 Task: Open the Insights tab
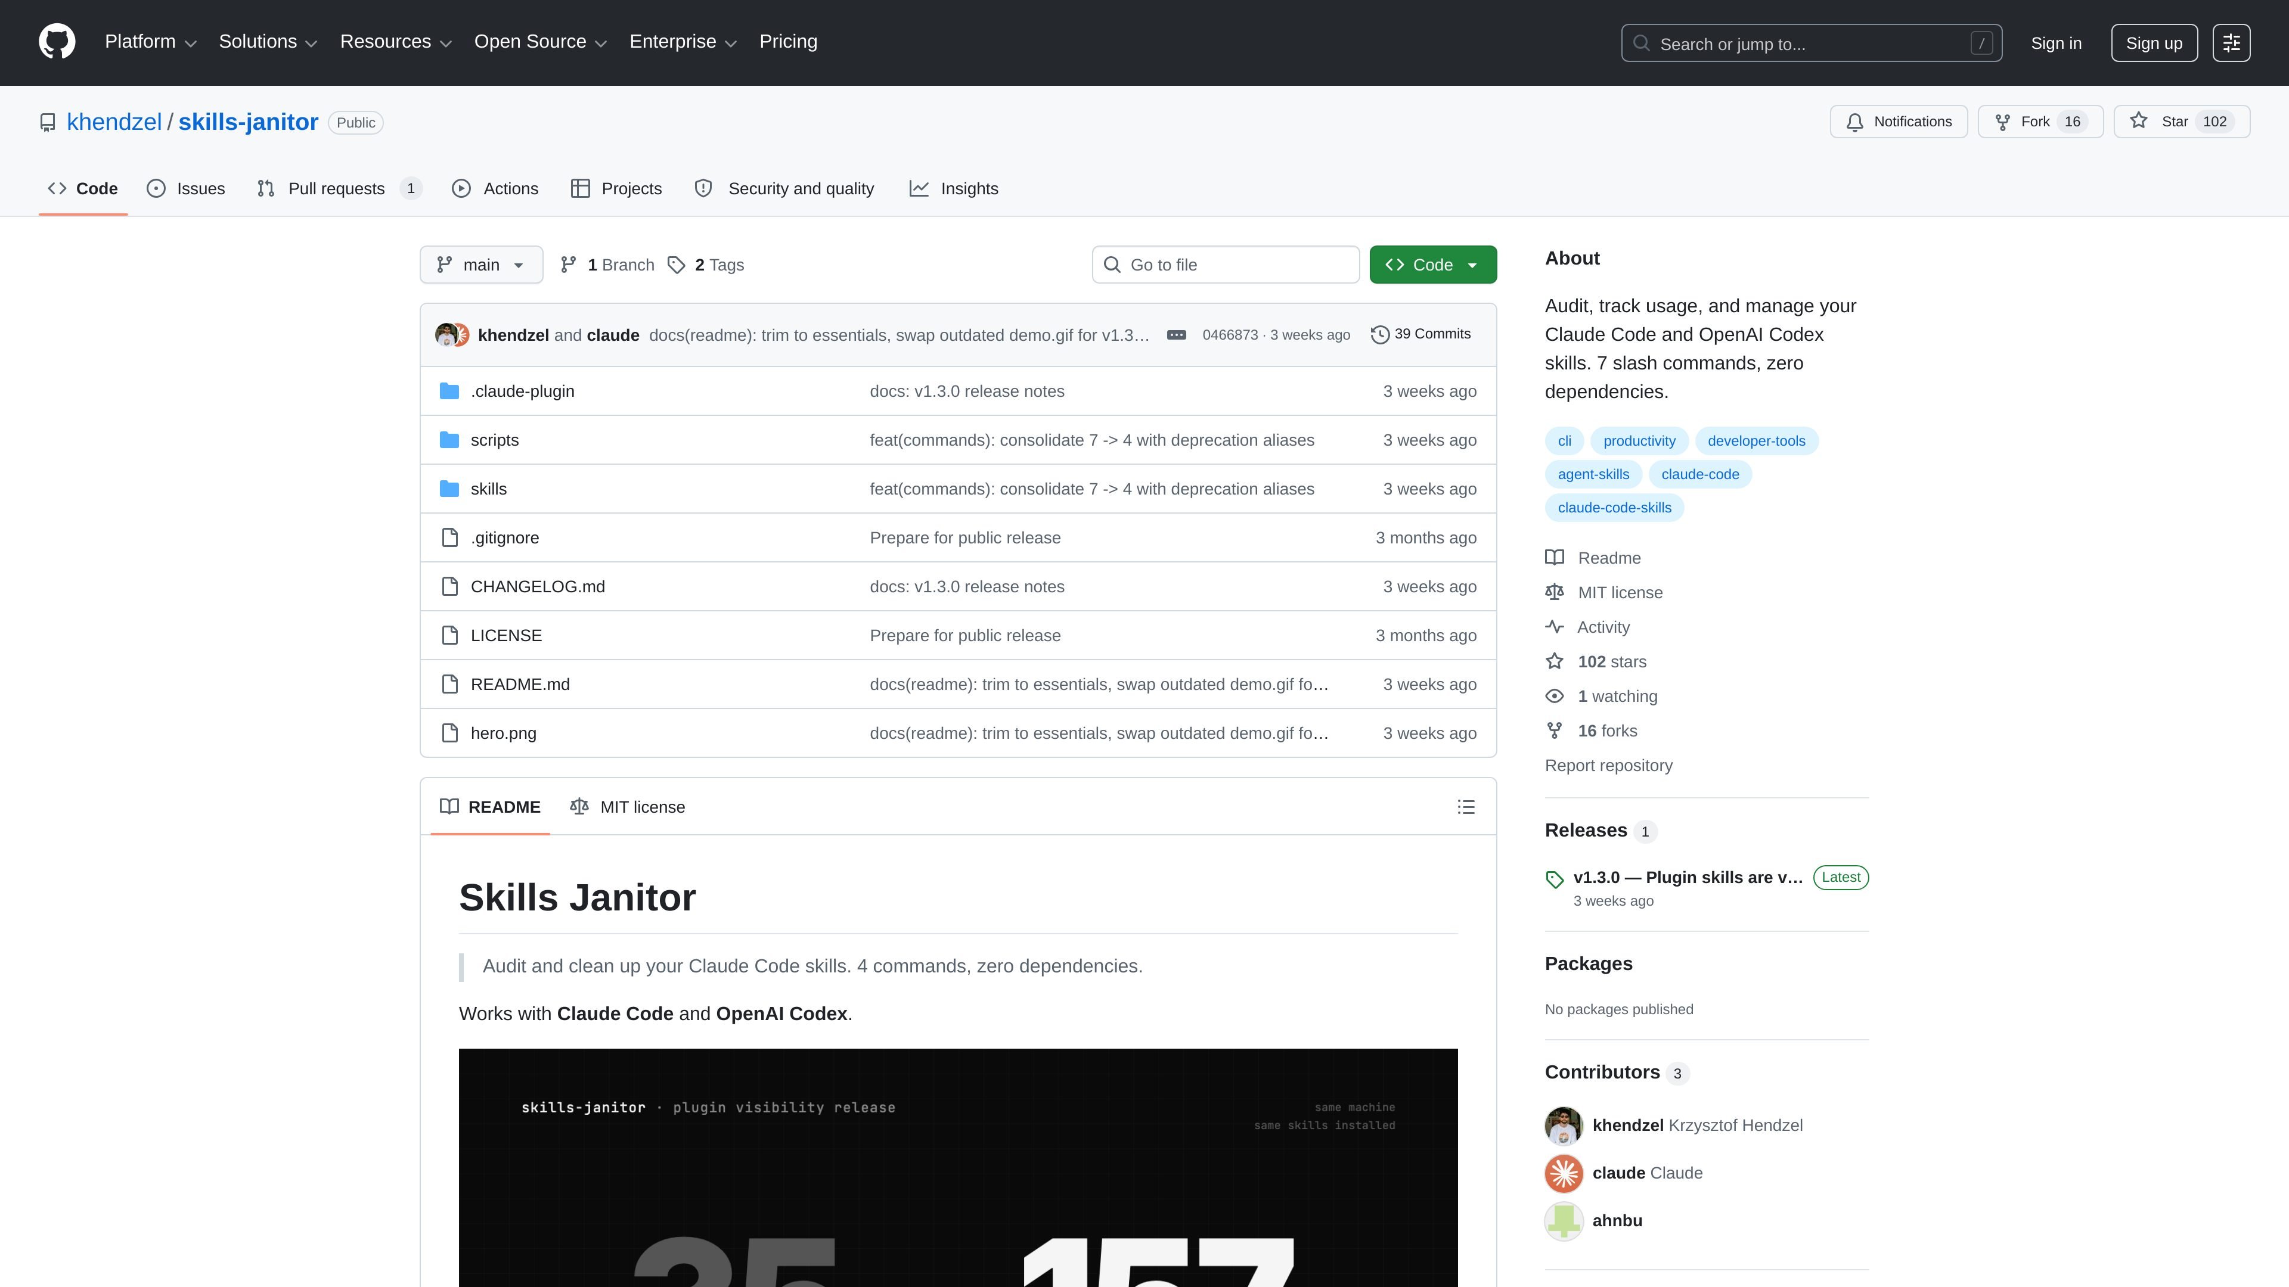tap(954, 188)
